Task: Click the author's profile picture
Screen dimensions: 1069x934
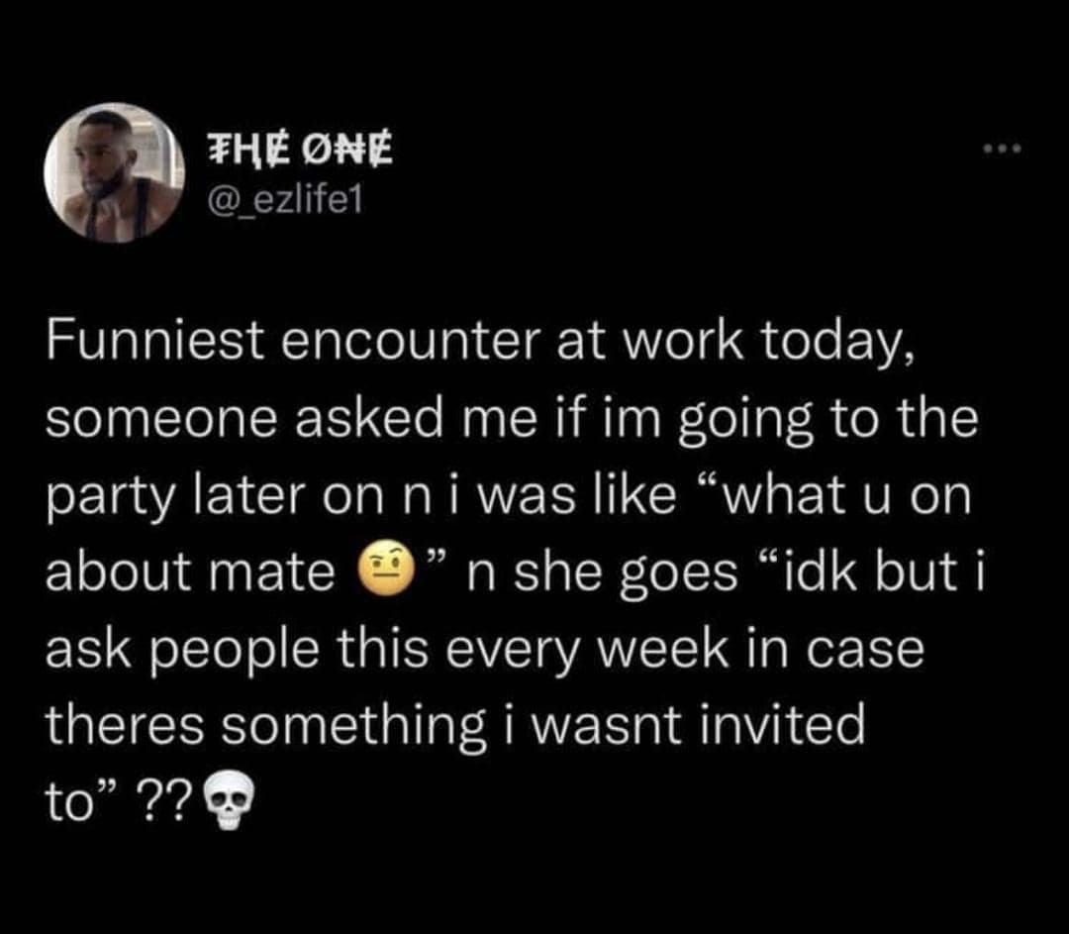Action: 114,172
